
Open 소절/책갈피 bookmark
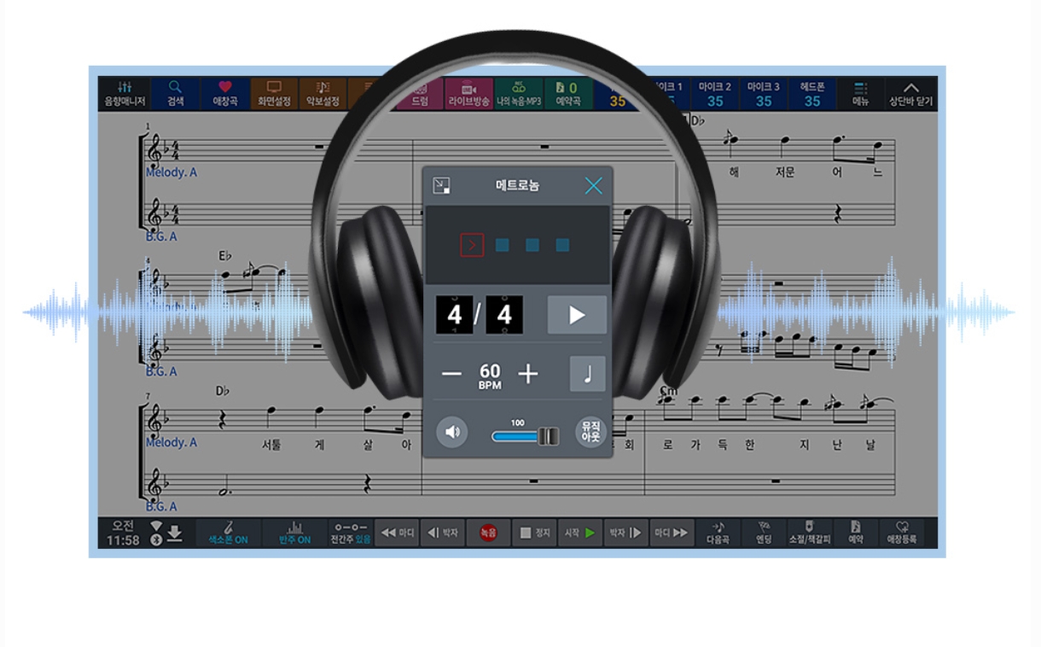tap(810, 533)
